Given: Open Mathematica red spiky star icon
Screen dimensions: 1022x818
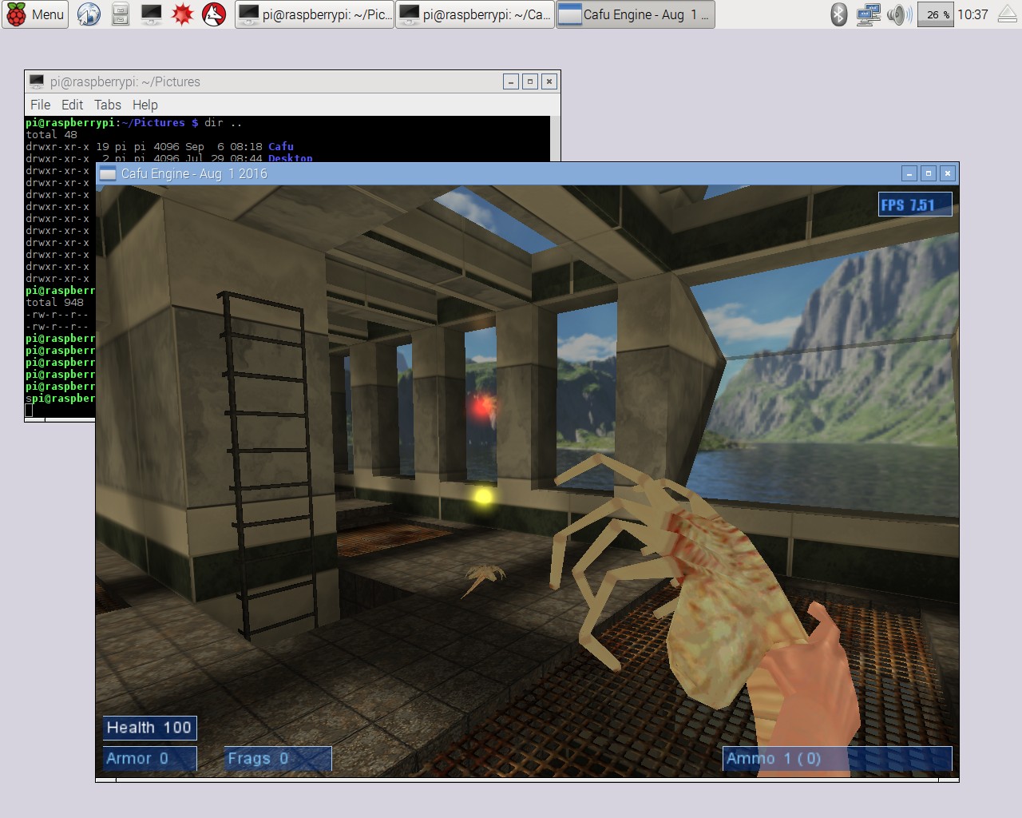Looking at the screenshot, I should tap(183, 14).
